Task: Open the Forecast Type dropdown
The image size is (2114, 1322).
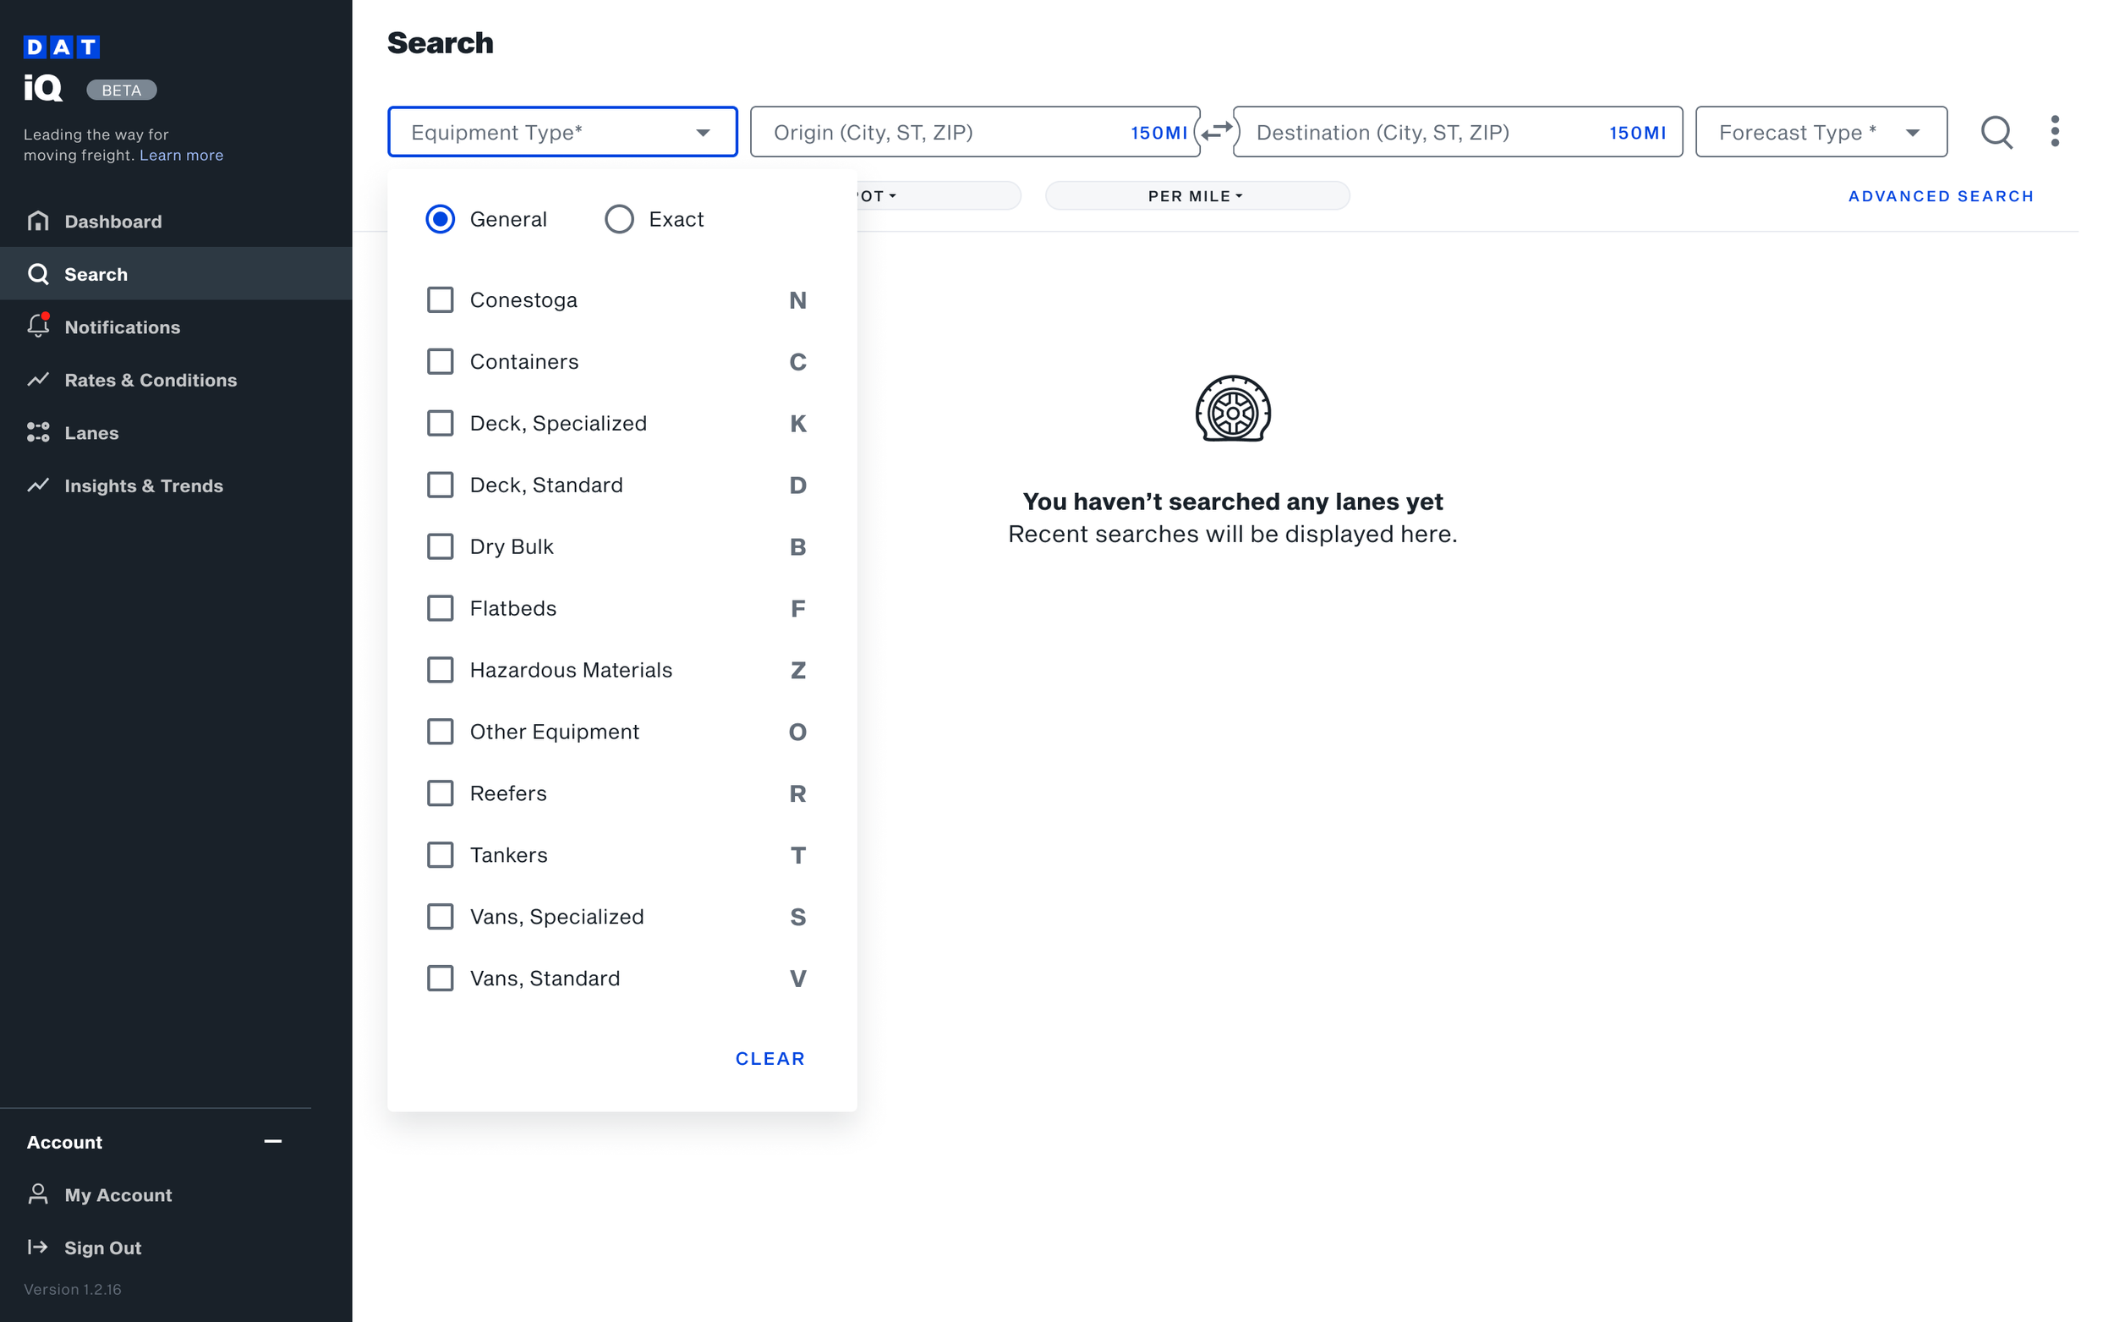Action: (x=1821, y=132)
